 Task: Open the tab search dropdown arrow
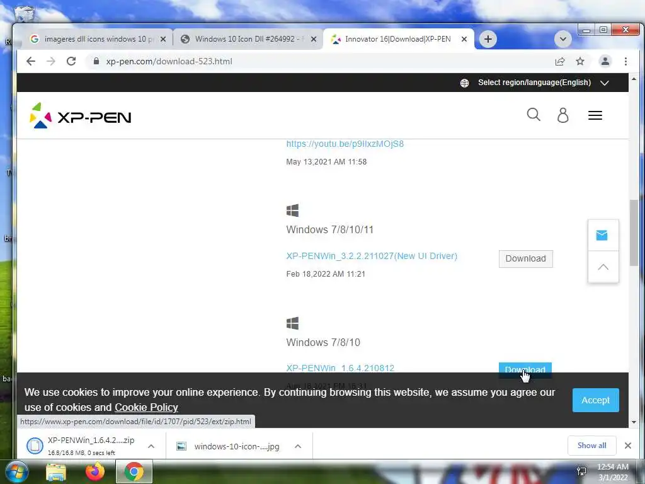tap(562, 39)
